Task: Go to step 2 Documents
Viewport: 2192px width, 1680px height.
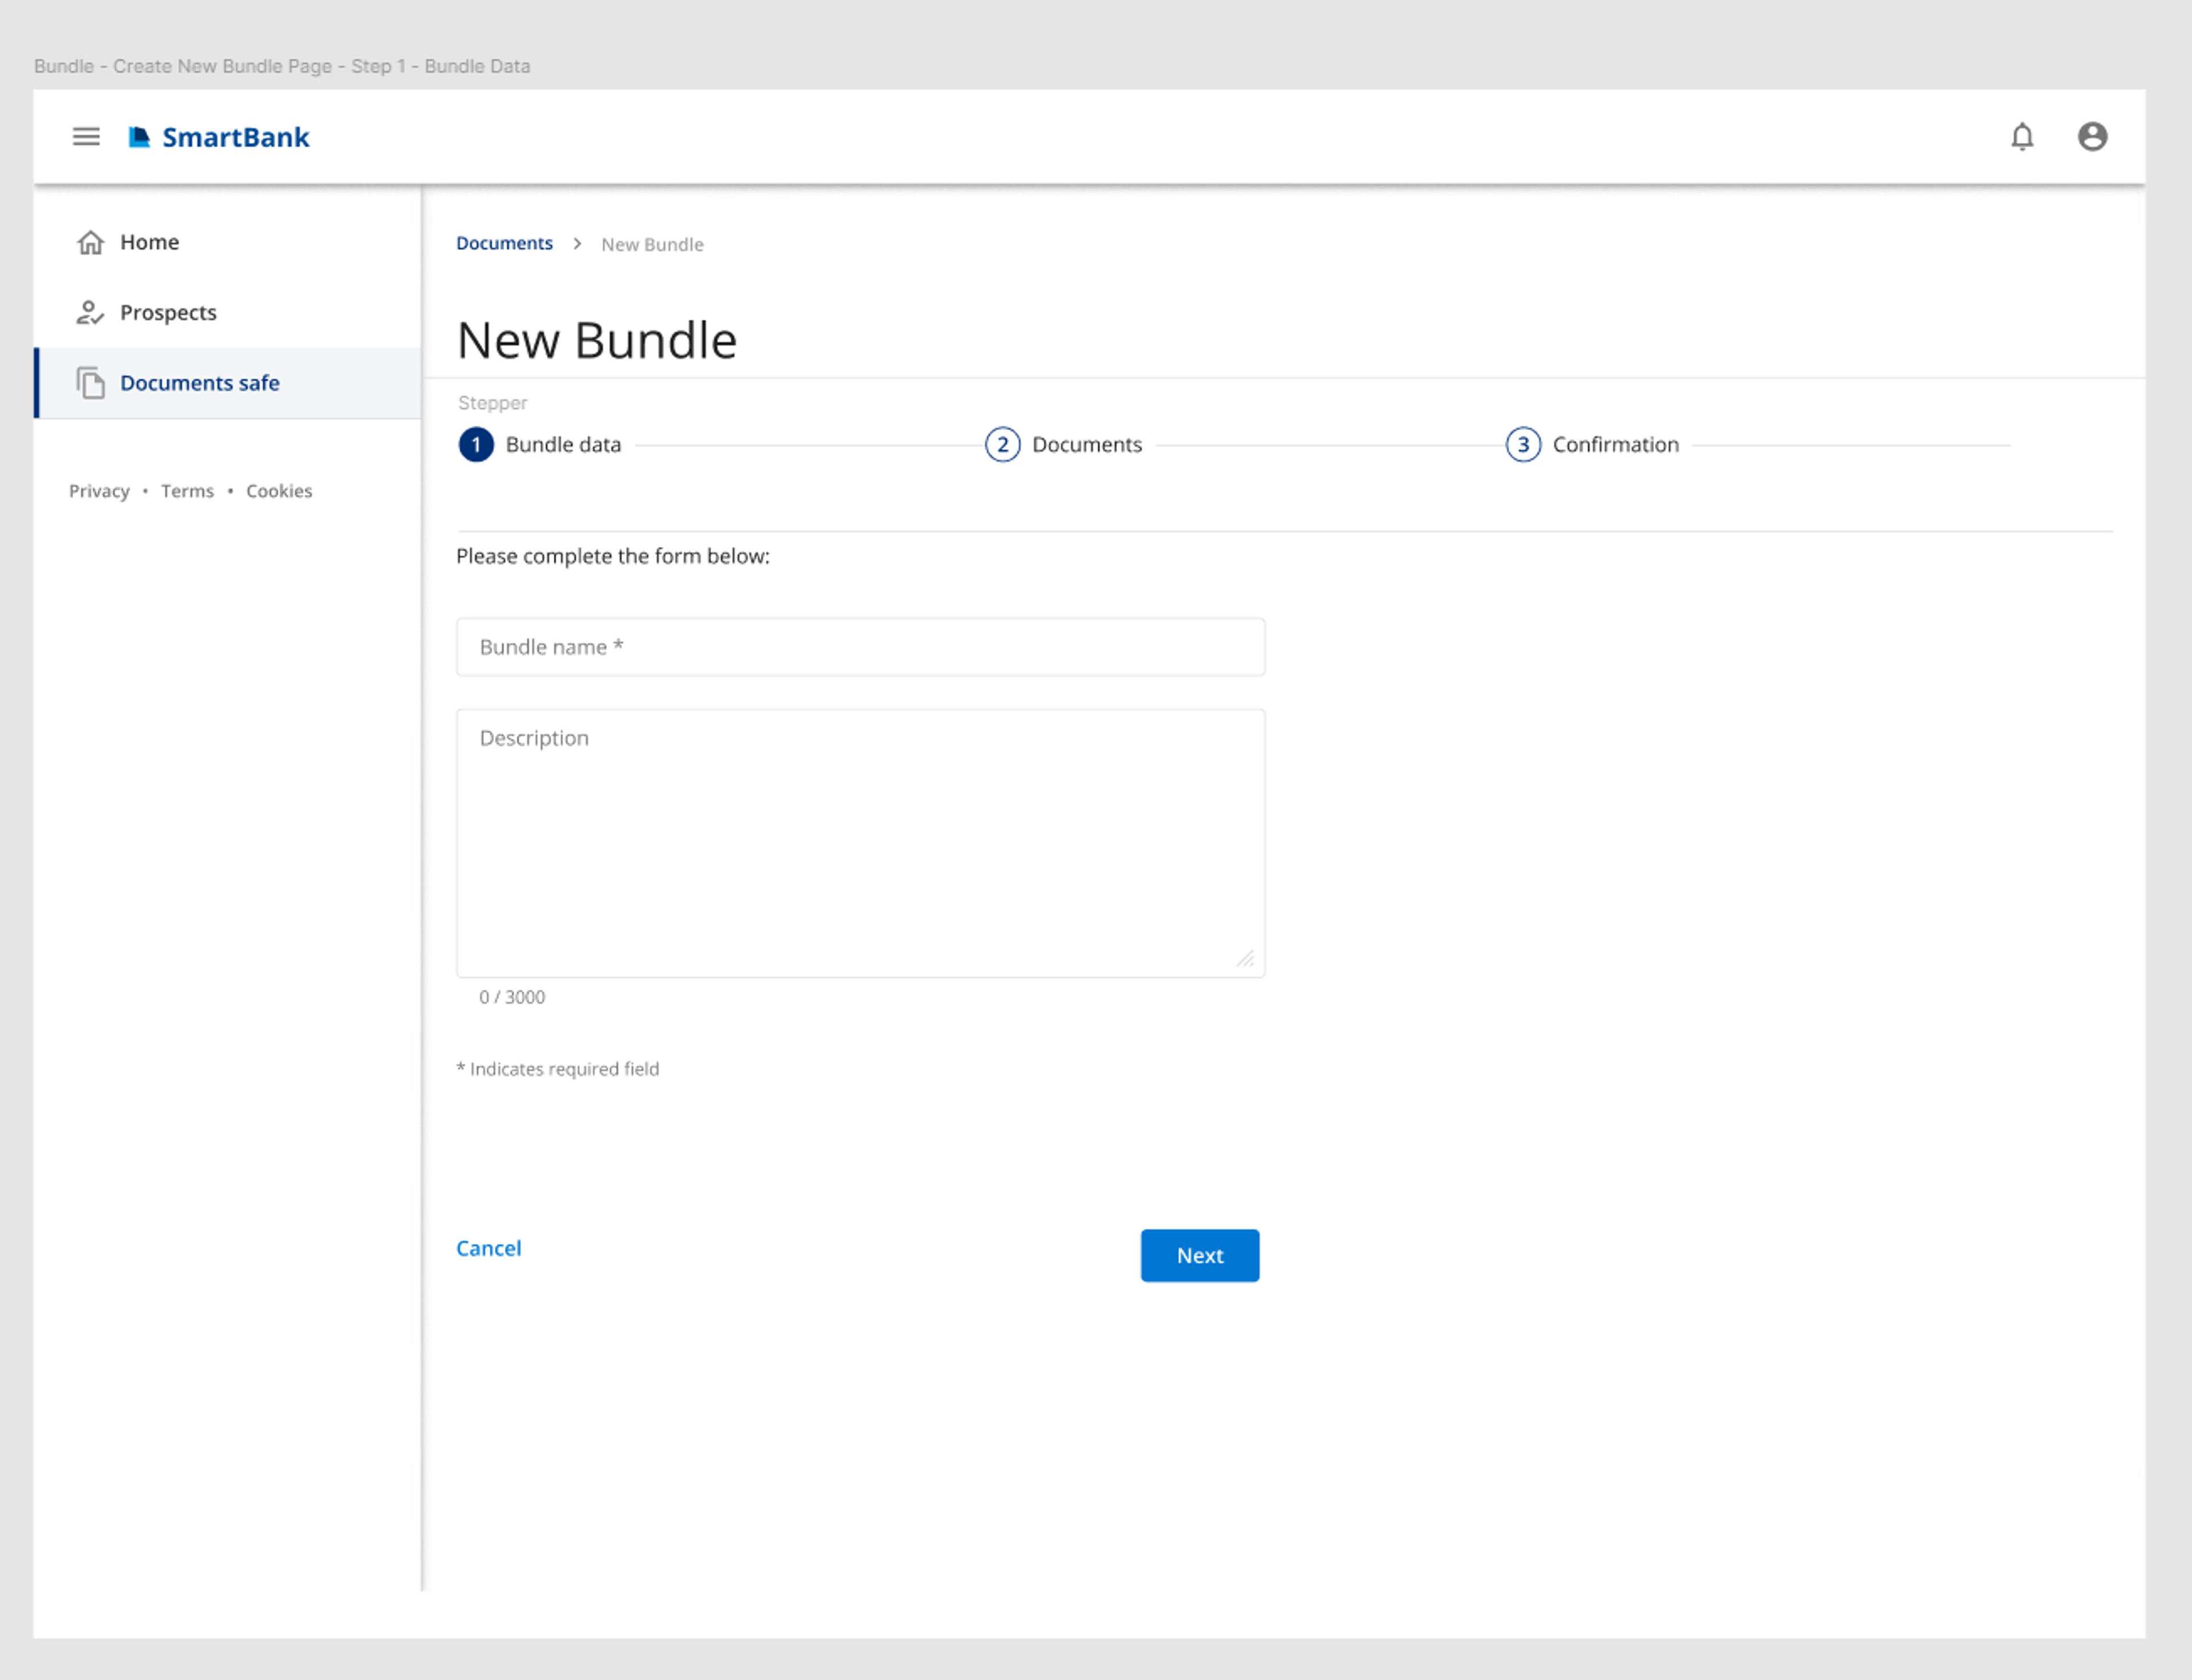Action: click(x=1064, y=444)
